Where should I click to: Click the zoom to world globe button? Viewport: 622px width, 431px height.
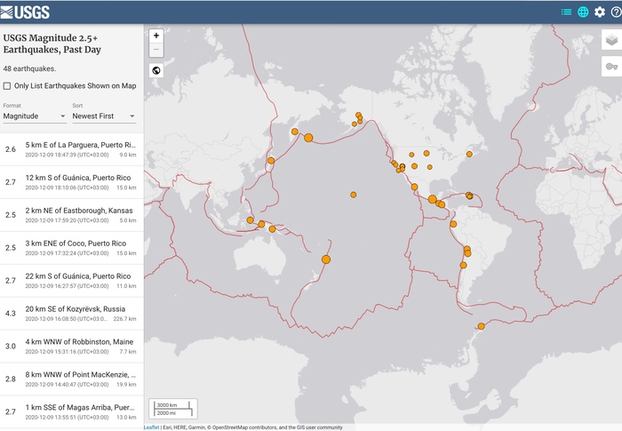pos(156,70)
